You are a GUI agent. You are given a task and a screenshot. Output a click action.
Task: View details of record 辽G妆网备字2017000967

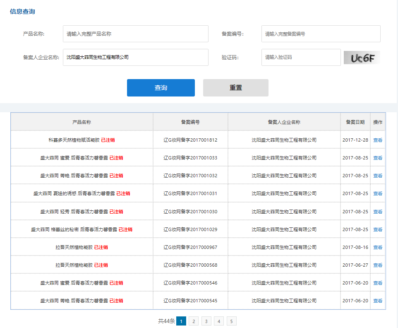coord(378,247)
